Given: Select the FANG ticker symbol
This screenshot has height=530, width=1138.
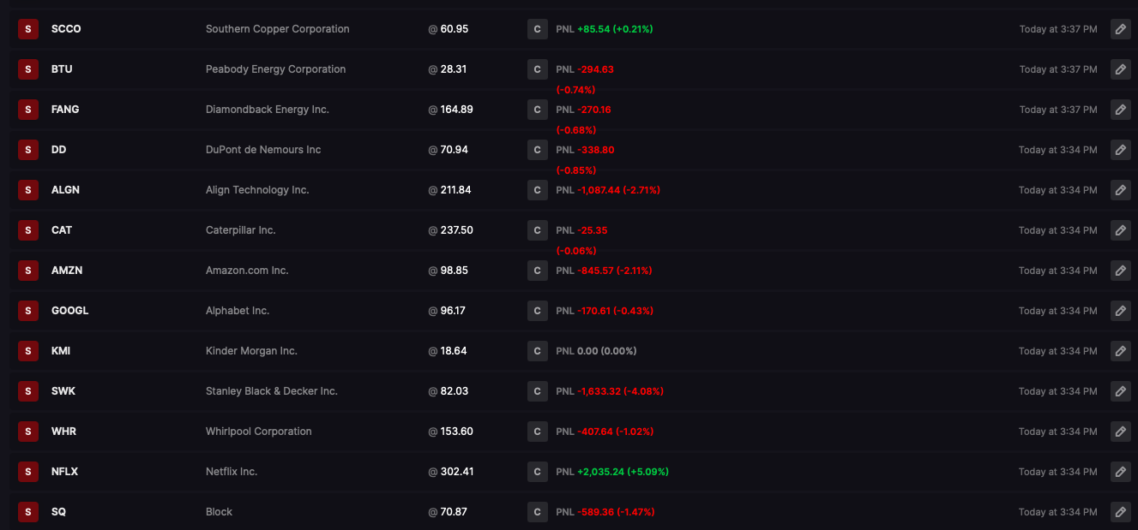Looking at the screenshot, I should coord(65,110).
